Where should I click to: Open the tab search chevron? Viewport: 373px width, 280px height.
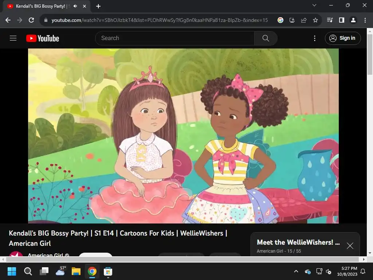tap(314, 5)
